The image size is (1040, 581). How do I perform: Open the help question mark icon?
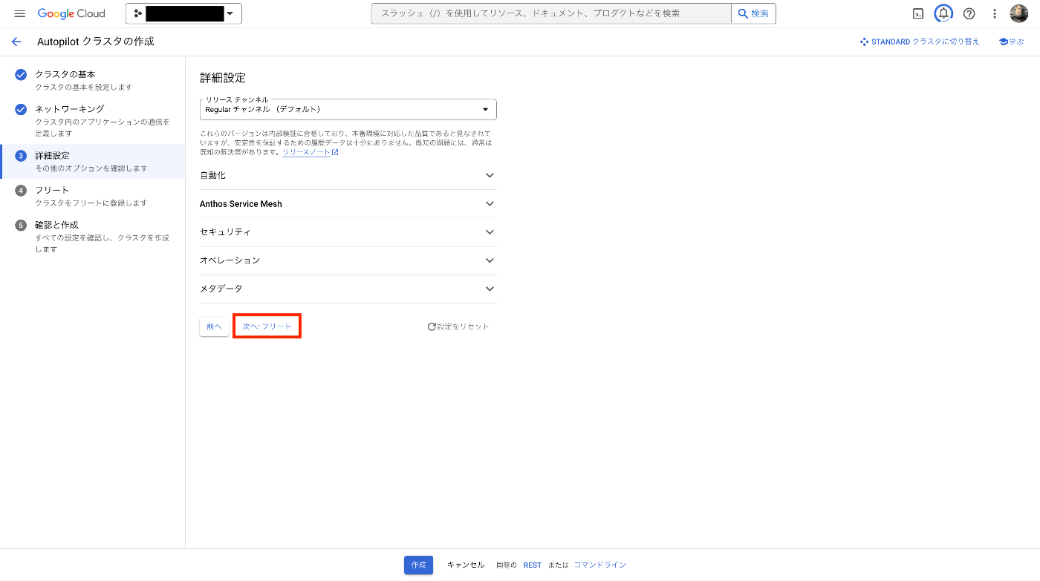[969, 13]
